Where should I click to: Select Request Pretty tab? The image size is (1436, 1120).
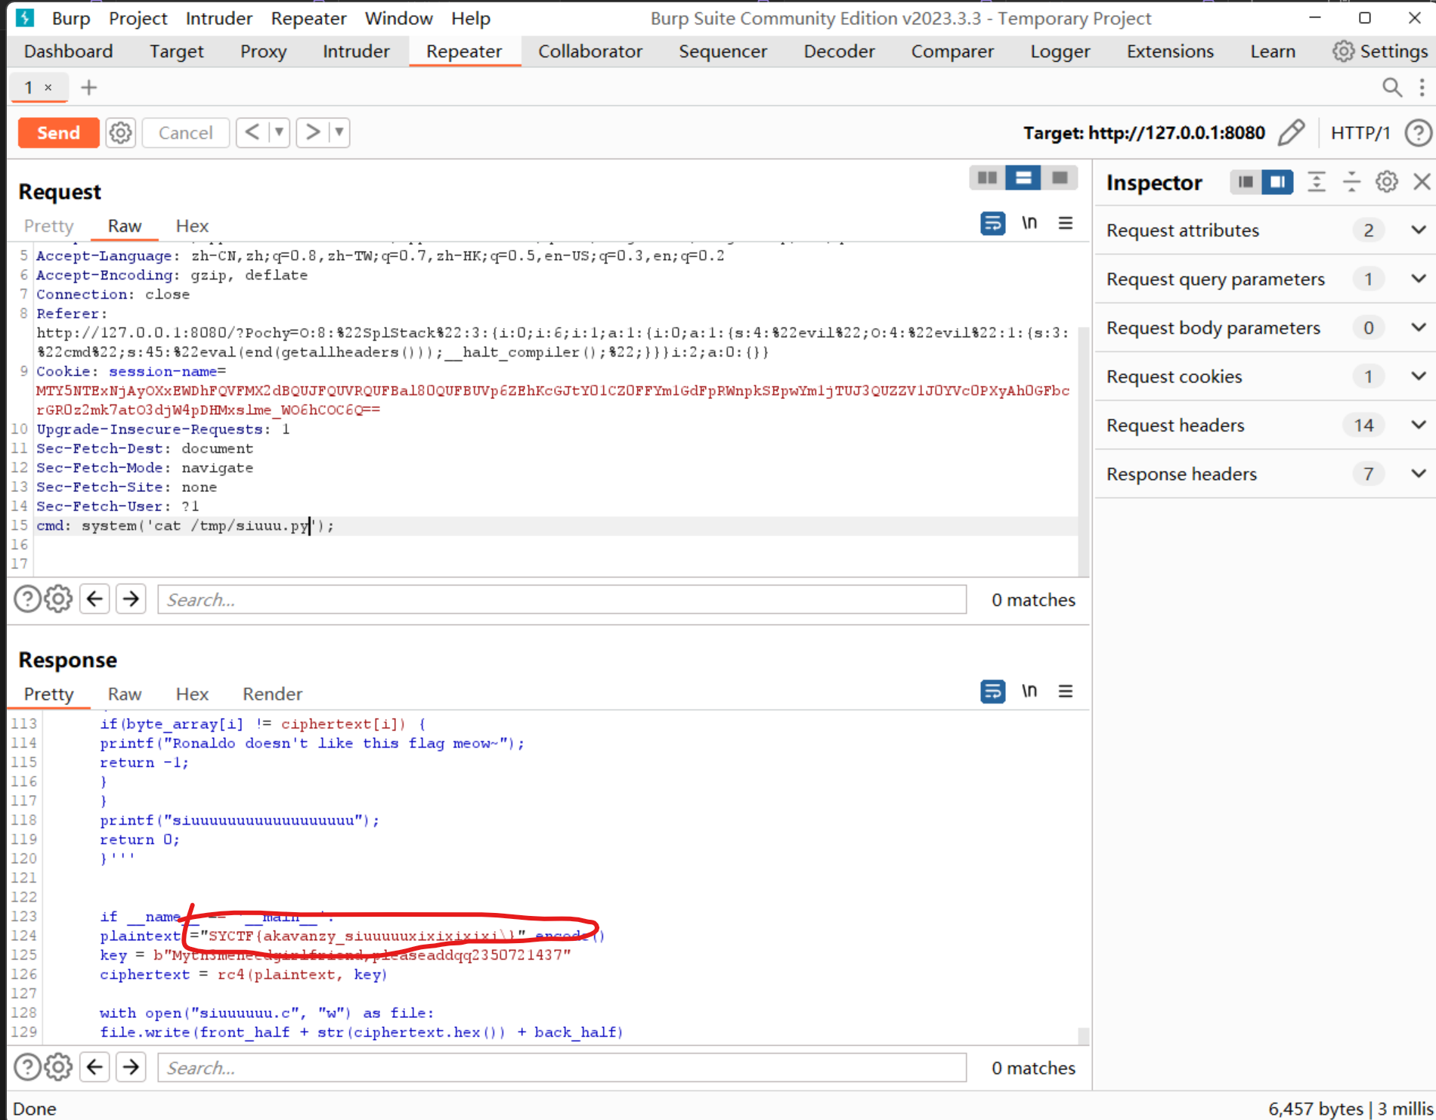(x=48, y=226)
